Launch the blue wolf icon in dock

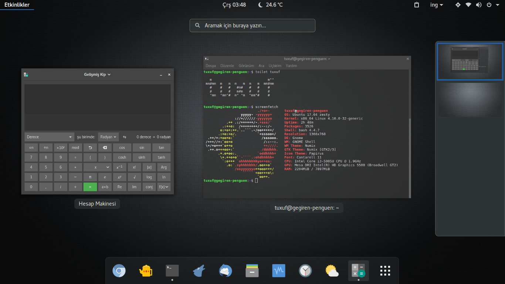(199, 271)
